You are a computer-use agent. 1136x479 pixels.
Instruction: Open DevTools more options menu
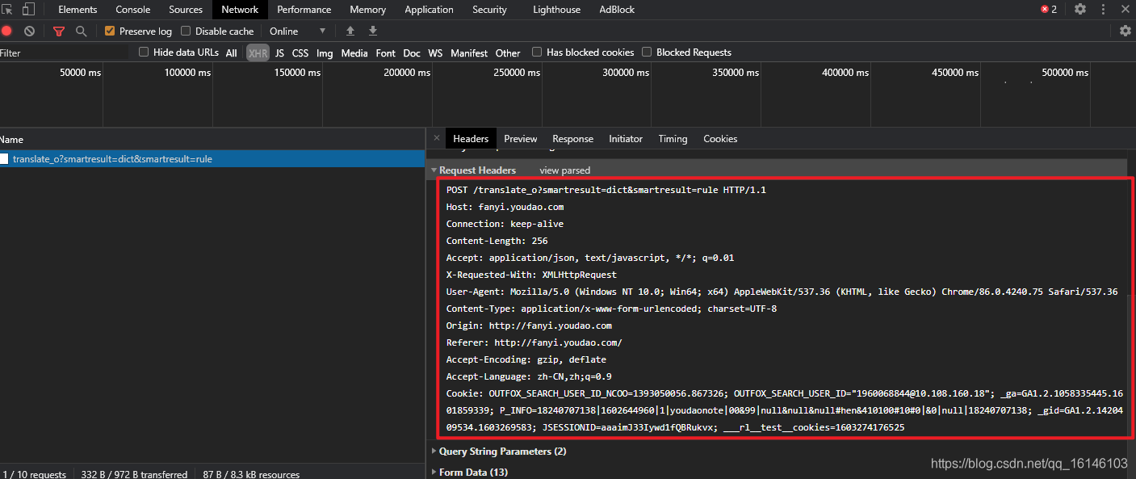pos(1102,10)
